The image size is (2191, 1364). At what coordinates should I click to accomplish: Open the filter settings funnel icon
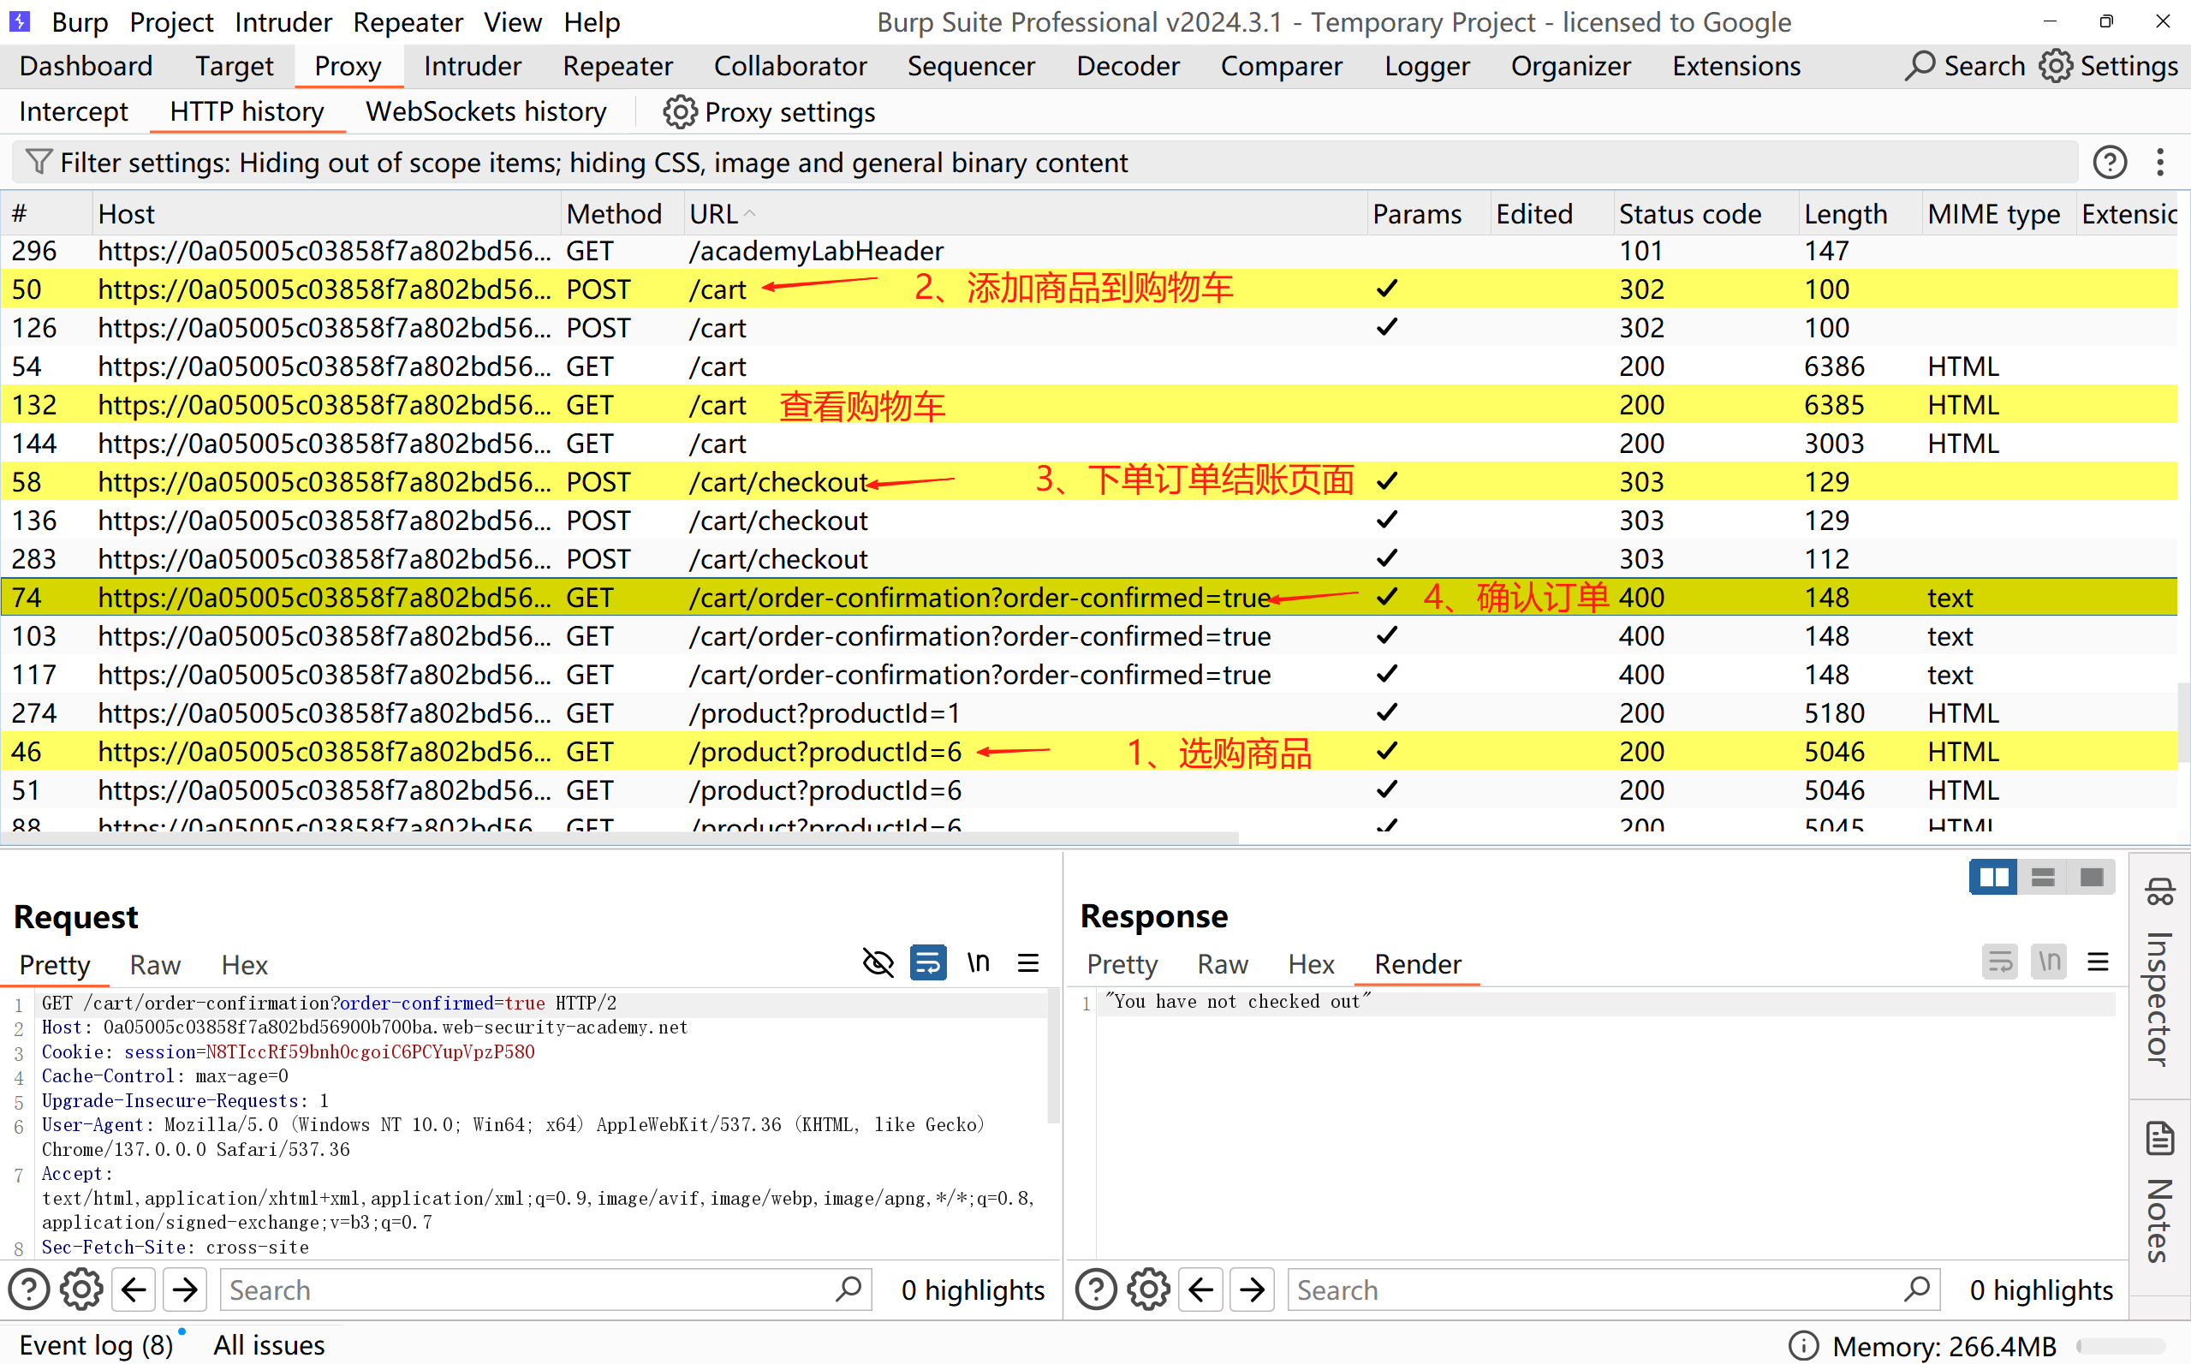click(38, 163)
